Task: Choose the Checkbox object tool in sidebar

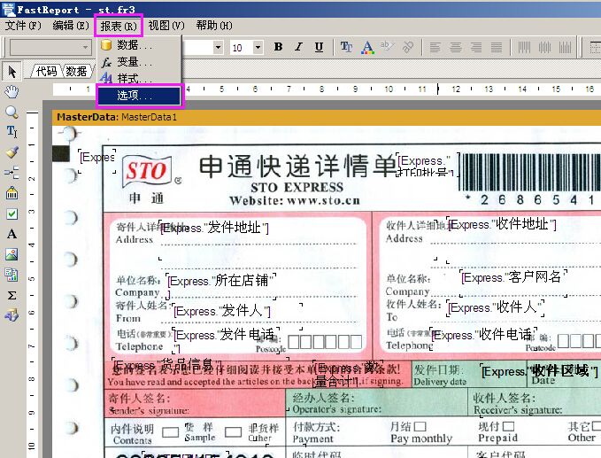Action: tap(12, 213)
